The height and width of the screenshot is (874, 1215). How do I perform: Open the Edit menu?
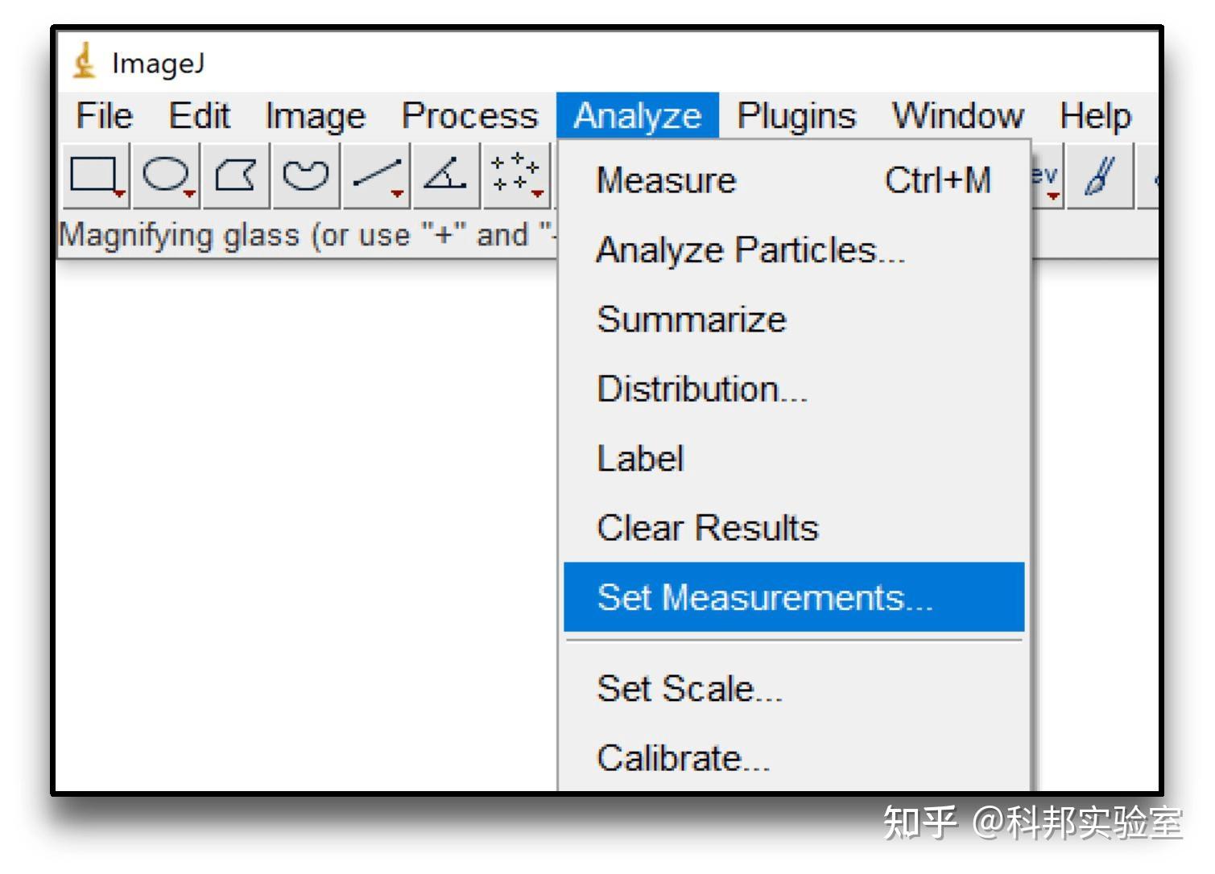pos(199,116)
